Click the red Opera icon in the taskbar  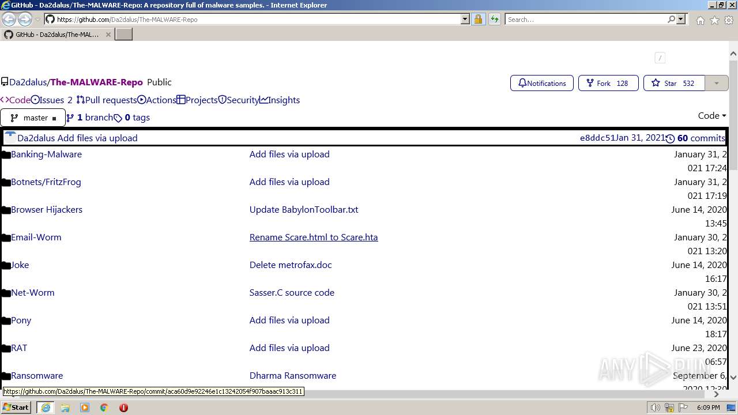coord(123,408)
